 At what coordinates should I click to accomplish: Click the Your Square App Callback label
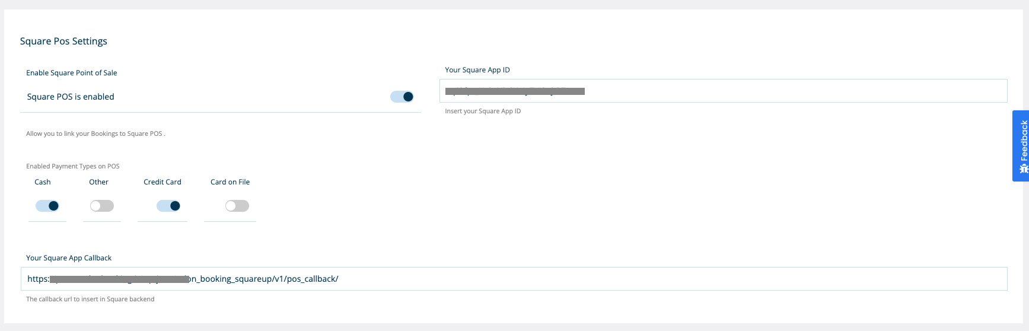[x=69, y=258]
